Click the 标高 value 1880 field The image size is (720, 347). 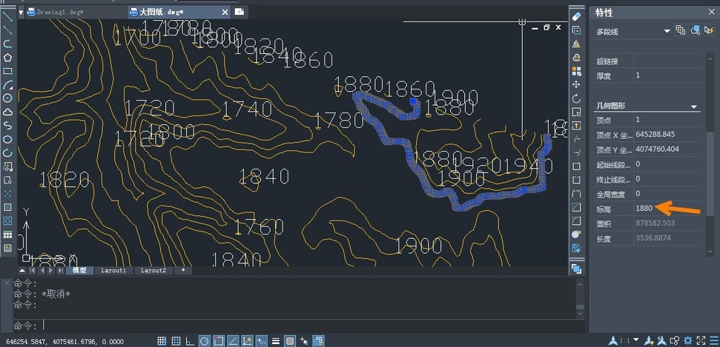tap(668, 208)
